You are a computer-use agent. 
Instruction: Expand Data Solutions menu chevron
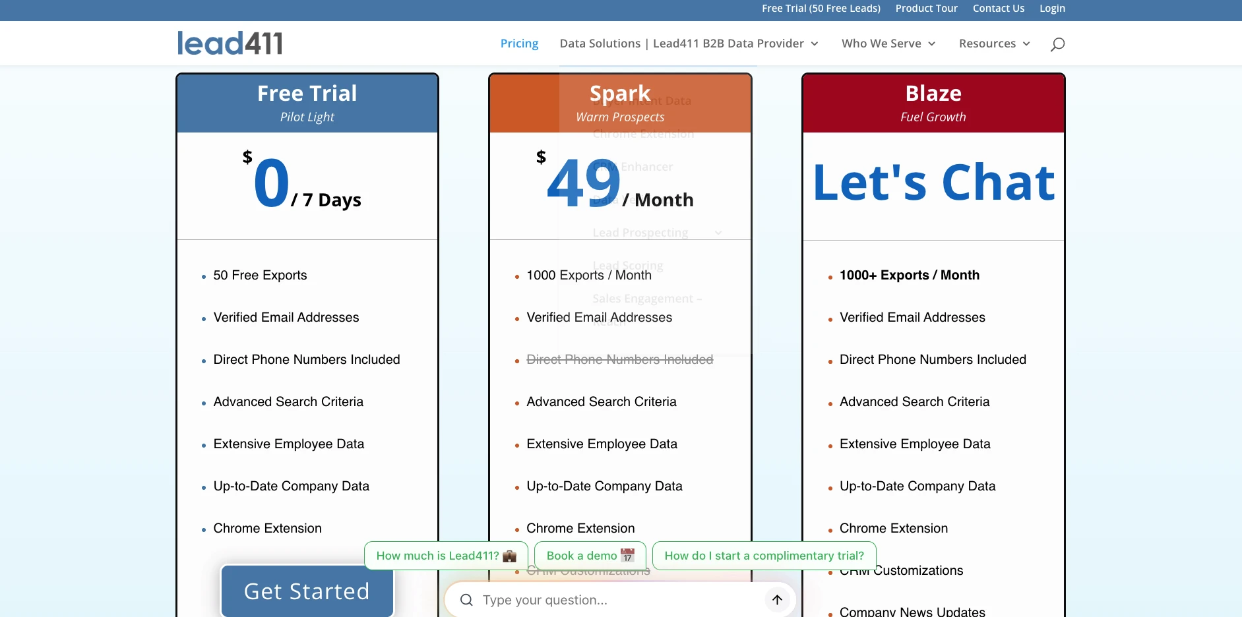coord(815,44)
